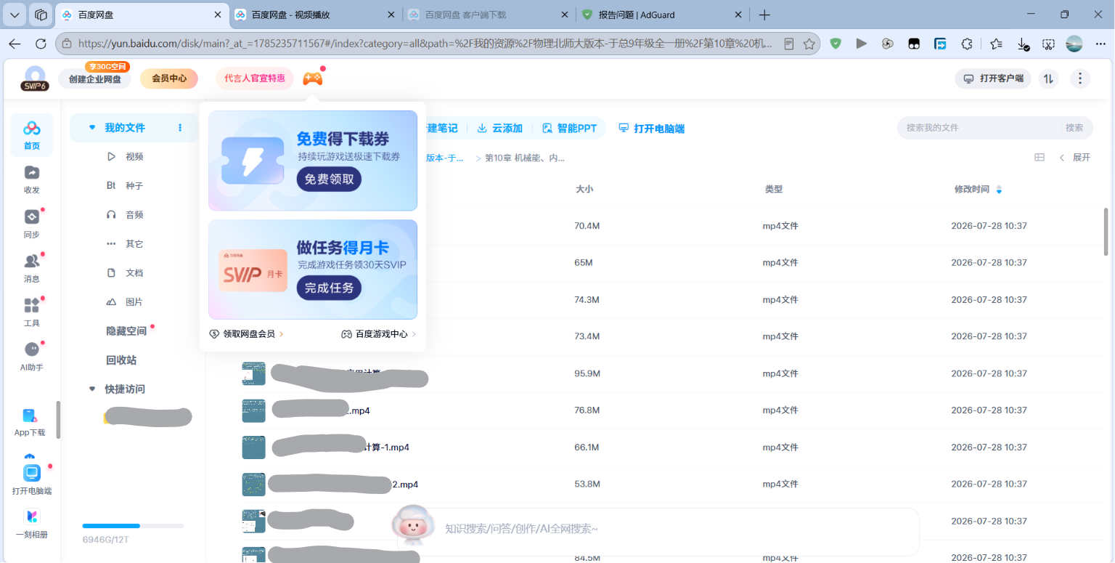
Task: Switch to the 百度网盘 - 视频播放 tab
Action: pos(314,15)
